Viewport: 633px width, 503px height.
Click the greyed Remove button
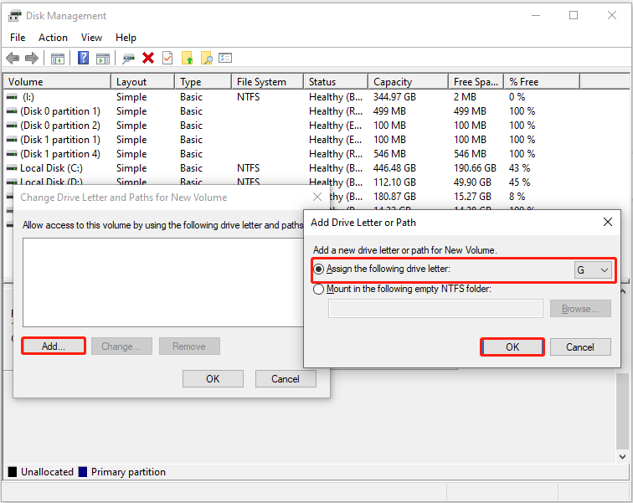pos(189,346)
